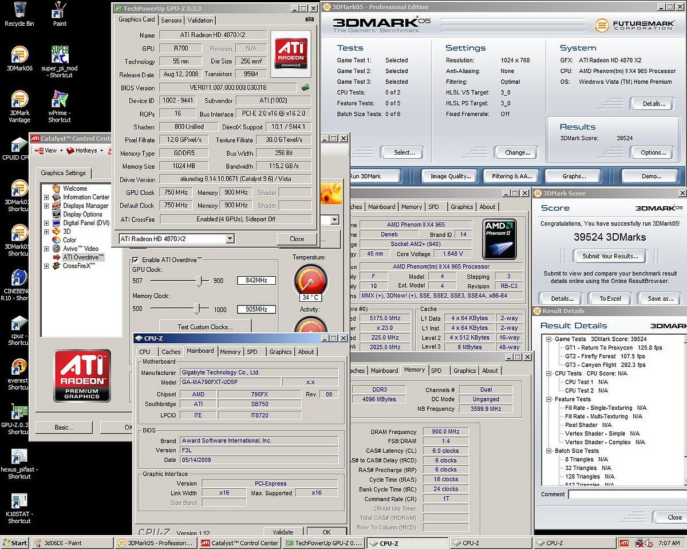The image size is (687, 550).
Task: Collapse the Game Tests node in Result Details
Action: (550, 339)
